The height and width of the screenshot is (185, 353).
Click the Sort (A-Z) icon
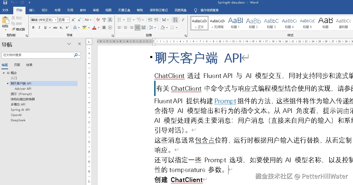coord(175,20)
